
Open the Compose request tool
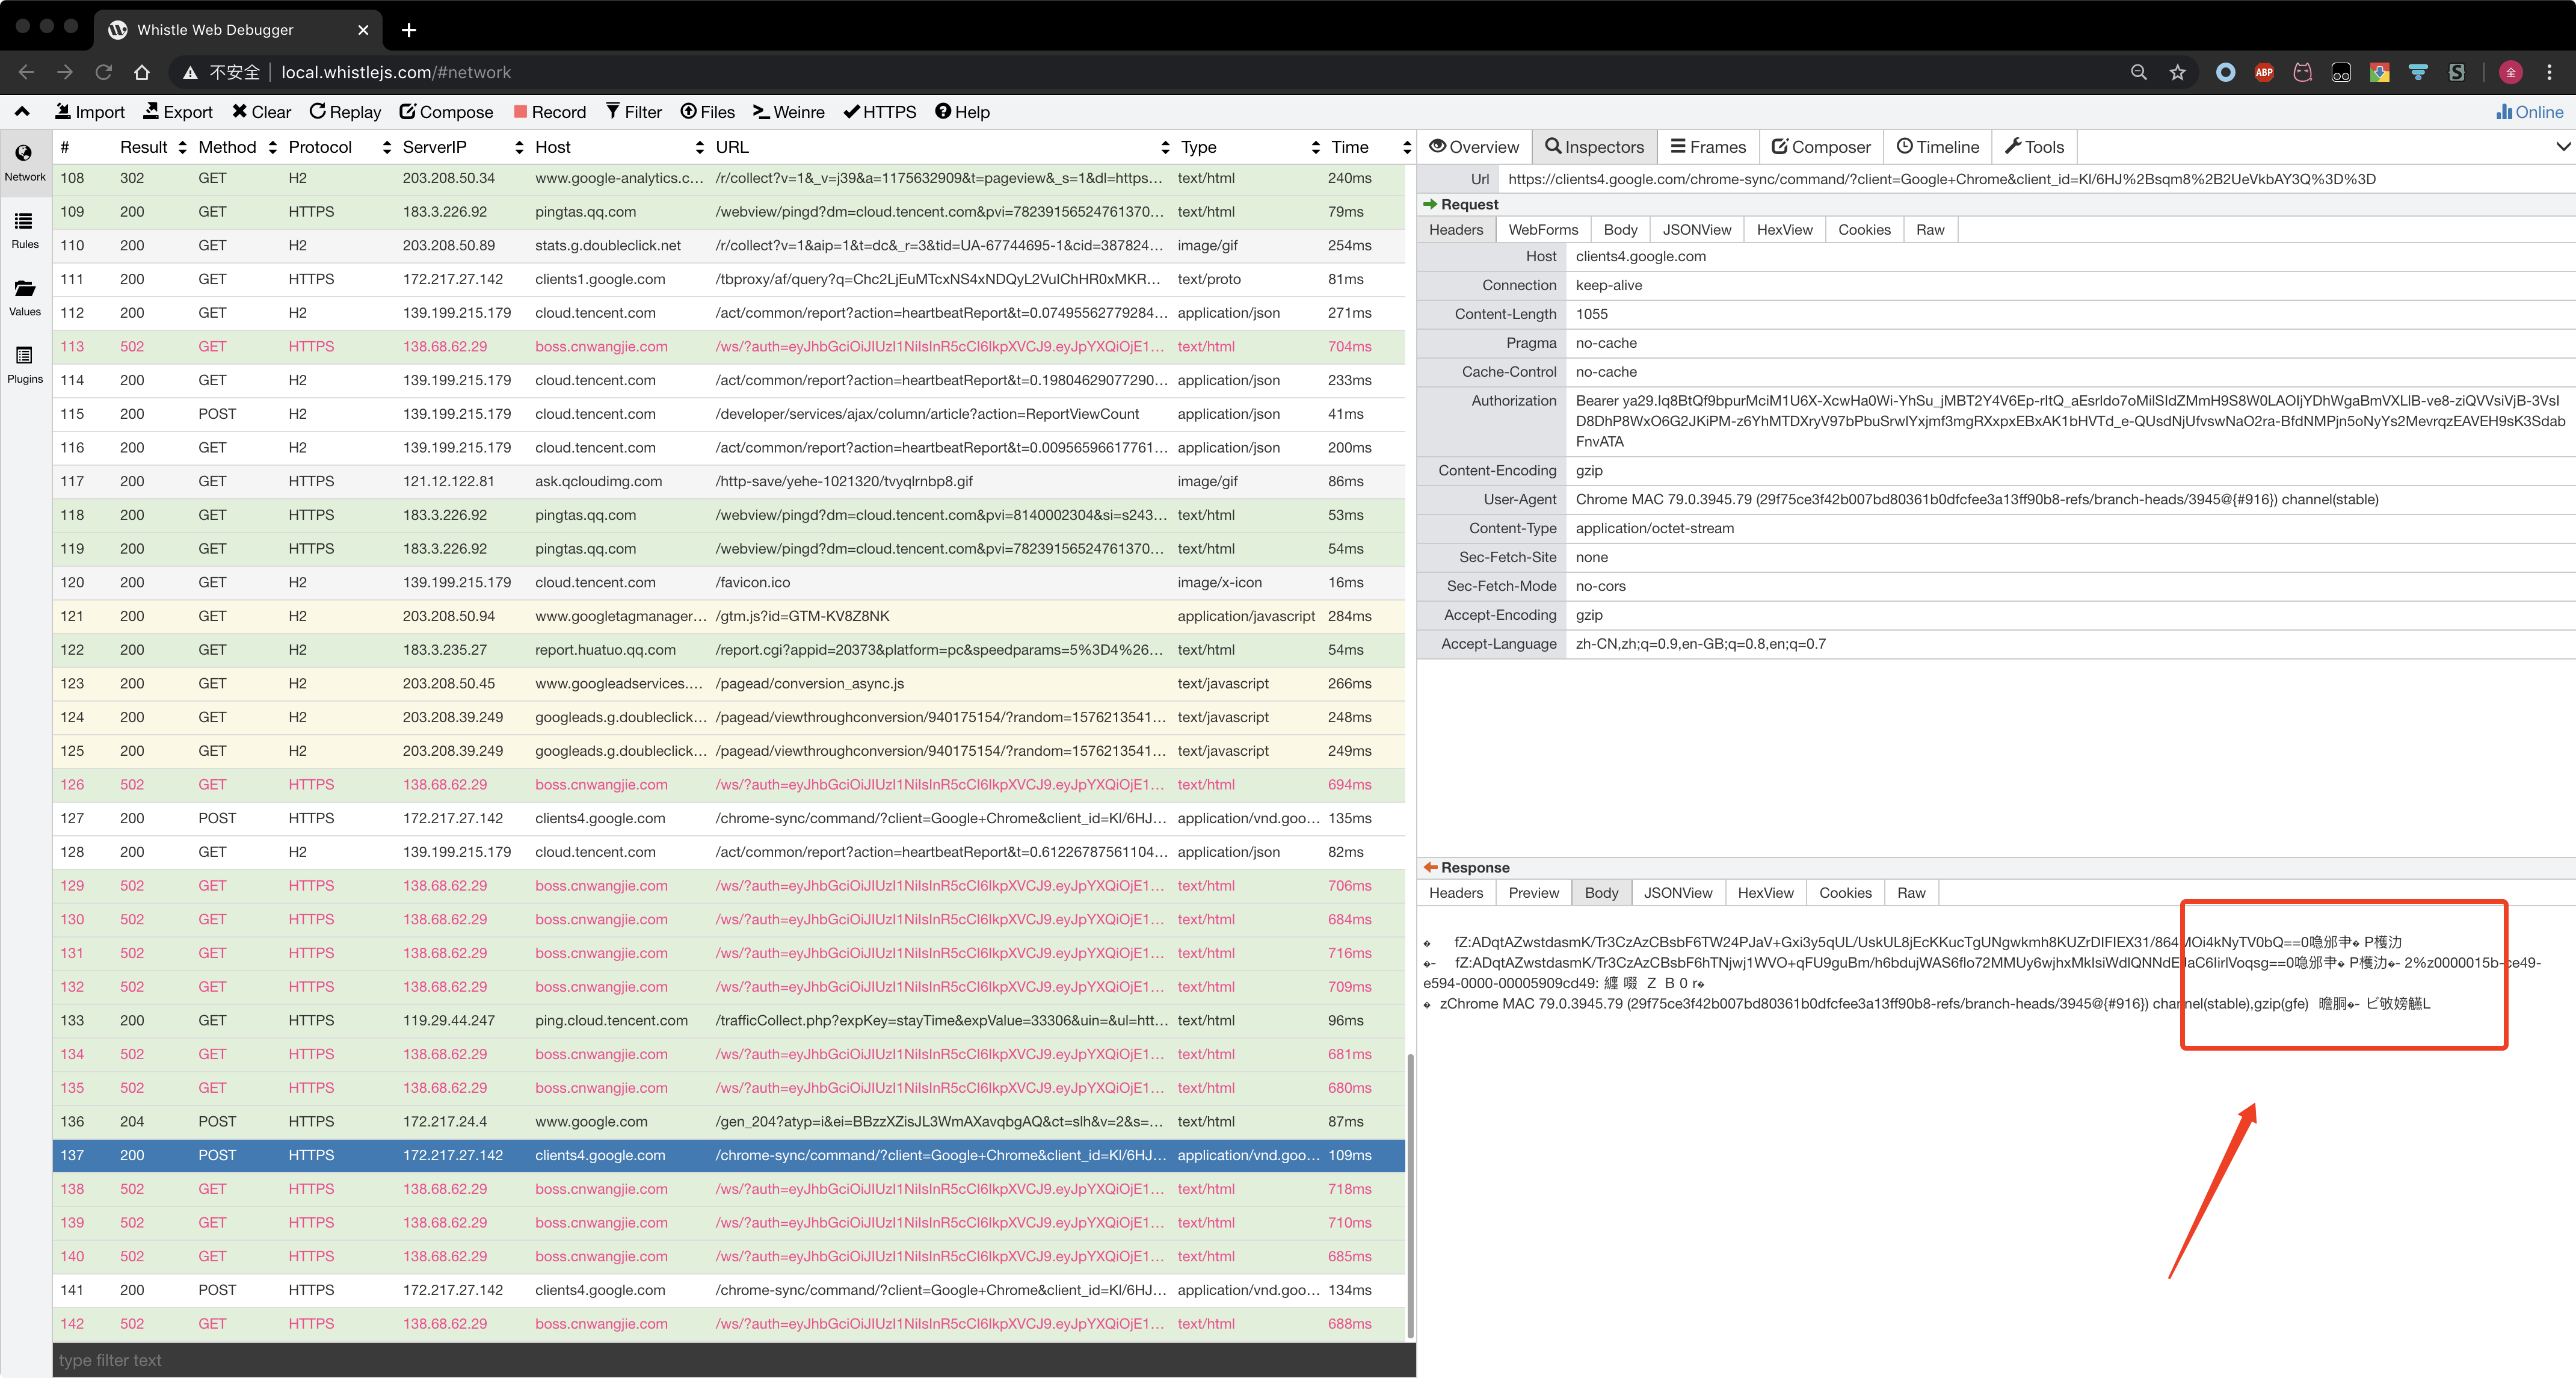click(x=446, y=111)
